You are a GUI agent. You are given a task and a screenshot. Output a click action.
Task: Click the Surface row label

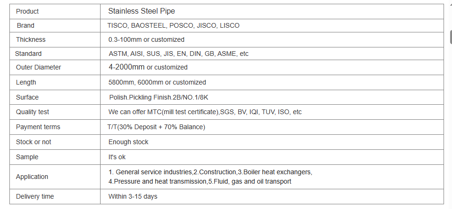tap(27, 97)
